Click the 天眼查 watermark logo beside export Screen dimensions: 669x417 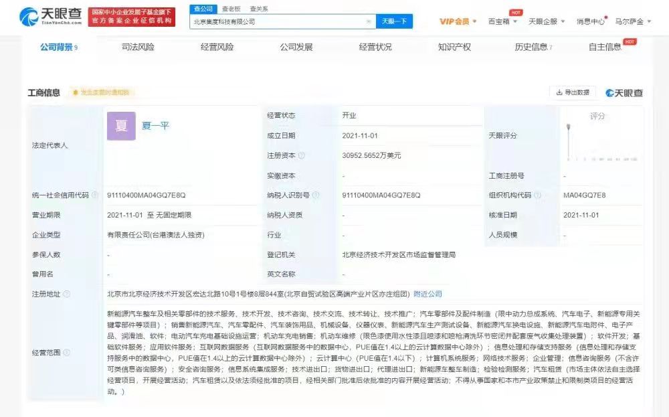tap(624, 92)
